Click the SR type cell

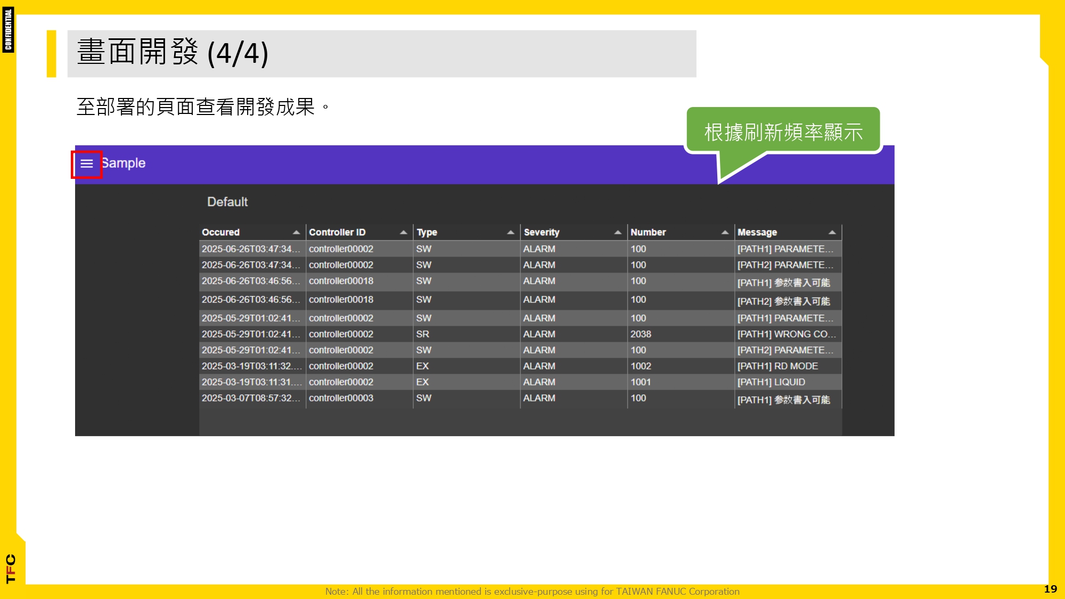[423, 334]
